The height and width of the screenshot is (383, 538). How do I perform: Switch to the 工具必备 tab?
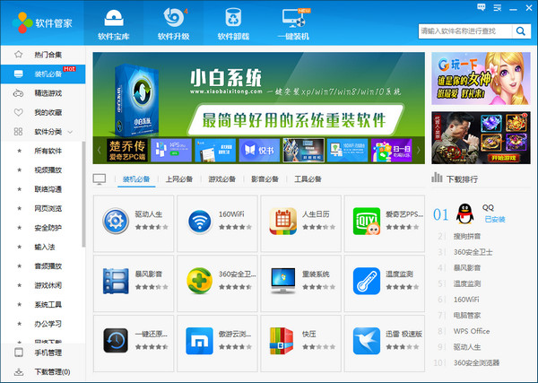tap(308, 178)
